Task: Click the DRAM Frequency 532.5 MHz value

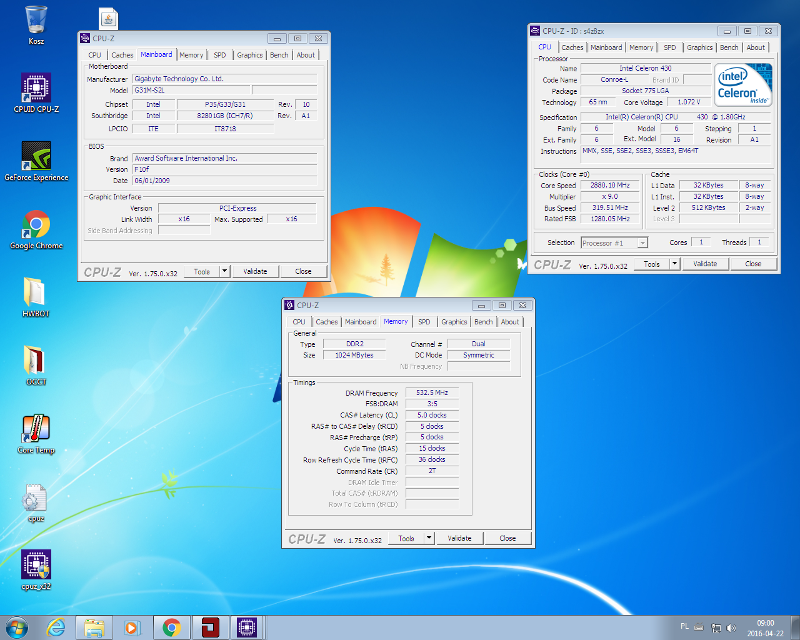Action: click(432, 392)
